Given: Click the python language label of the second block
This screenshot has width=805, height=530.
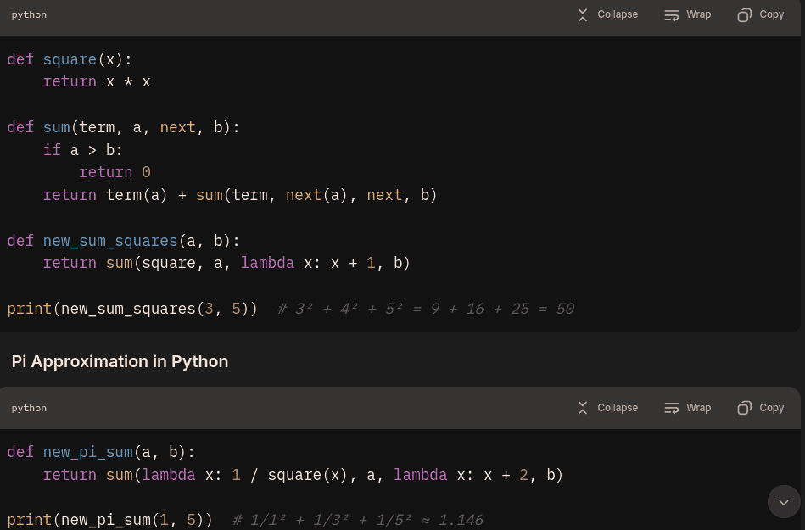Looking at the screenshot, I should [x=29, y=408].
